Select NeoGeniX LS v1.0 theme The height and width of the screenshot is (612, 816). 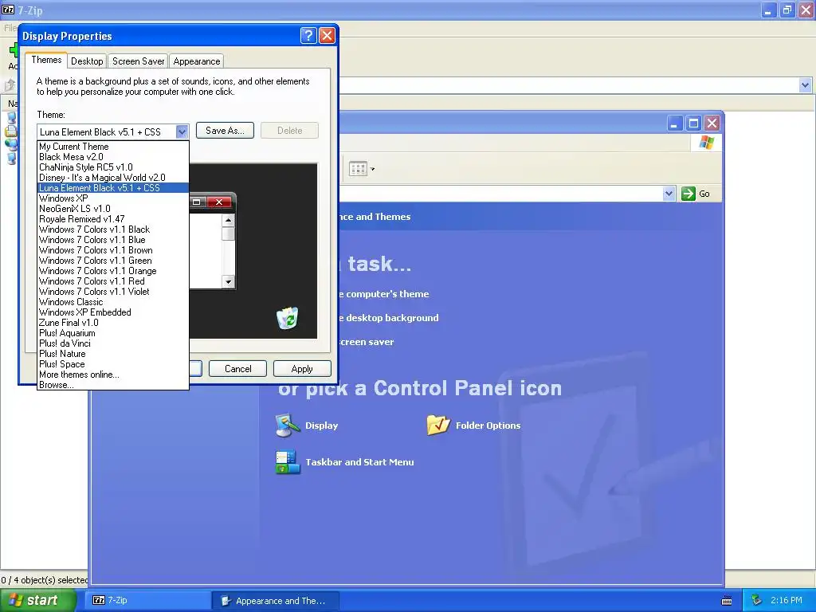pos(113,209)
